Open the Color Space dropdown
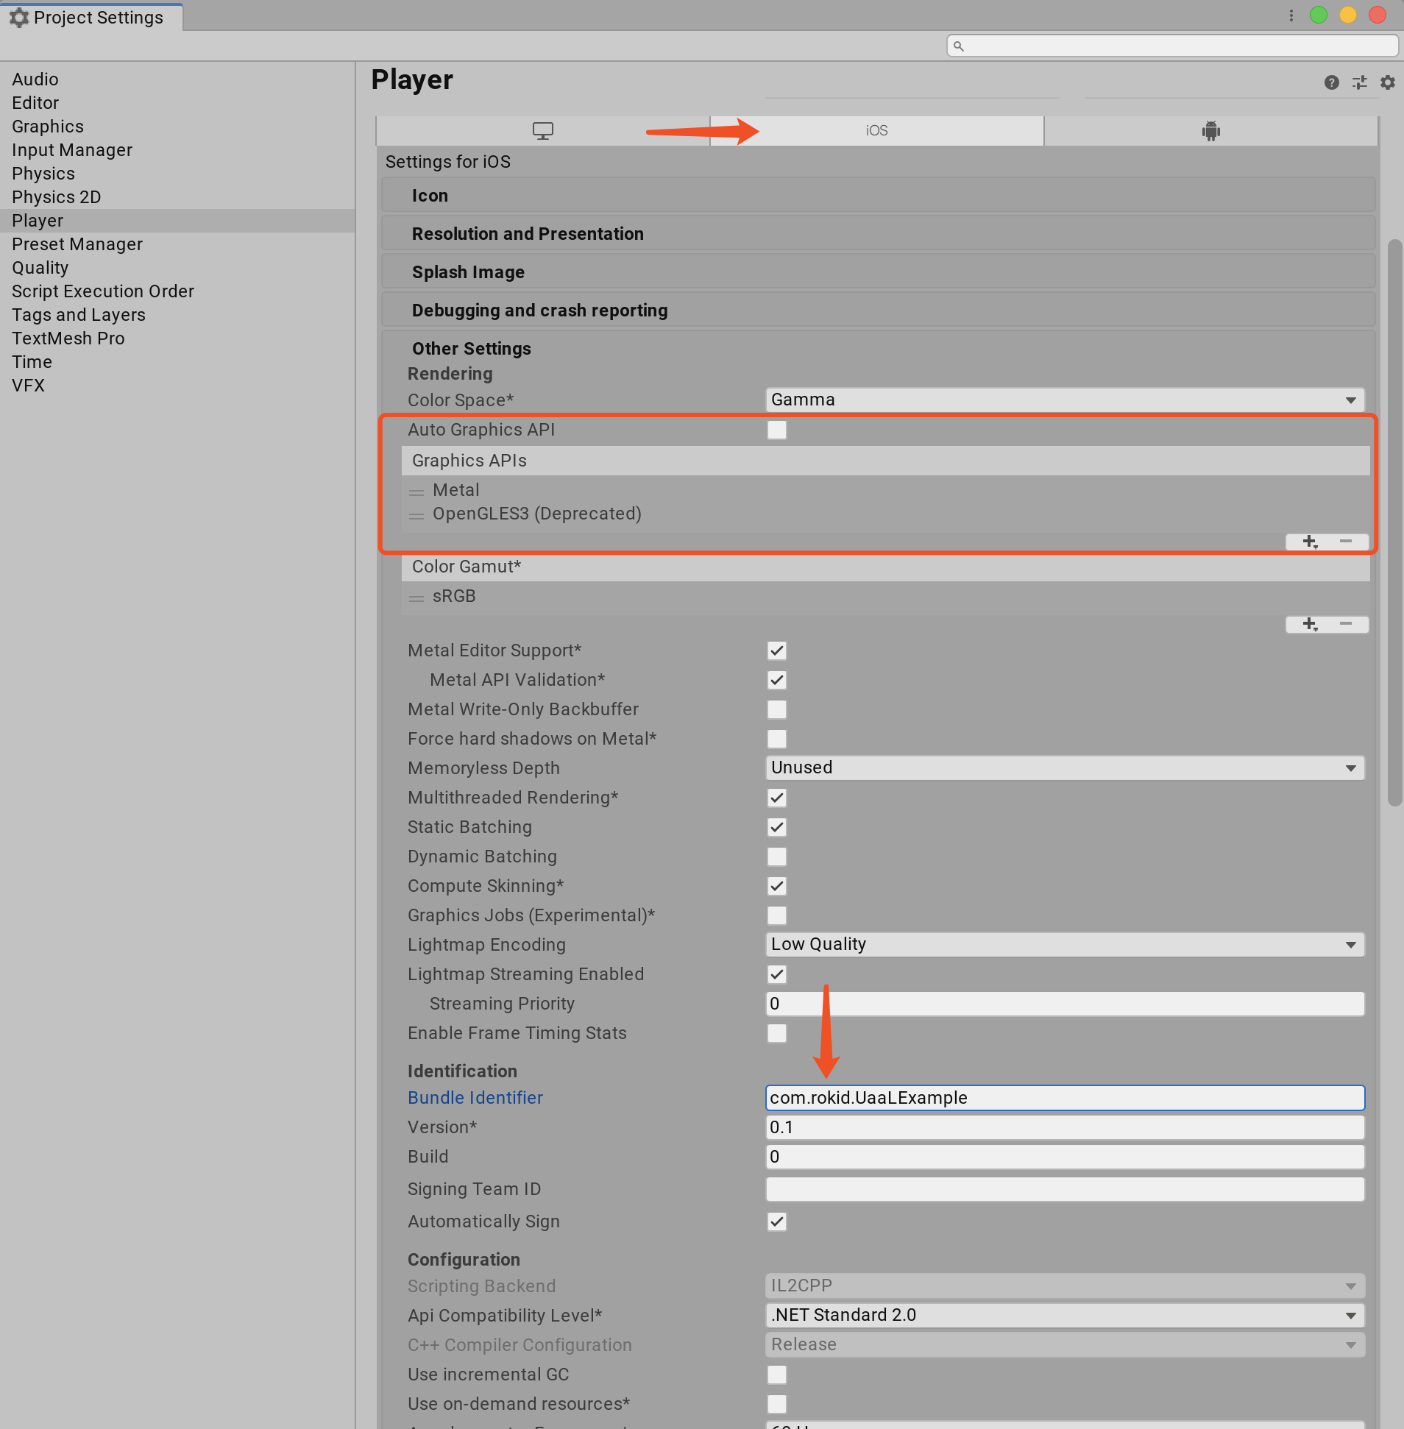 tap(1065, 400)
